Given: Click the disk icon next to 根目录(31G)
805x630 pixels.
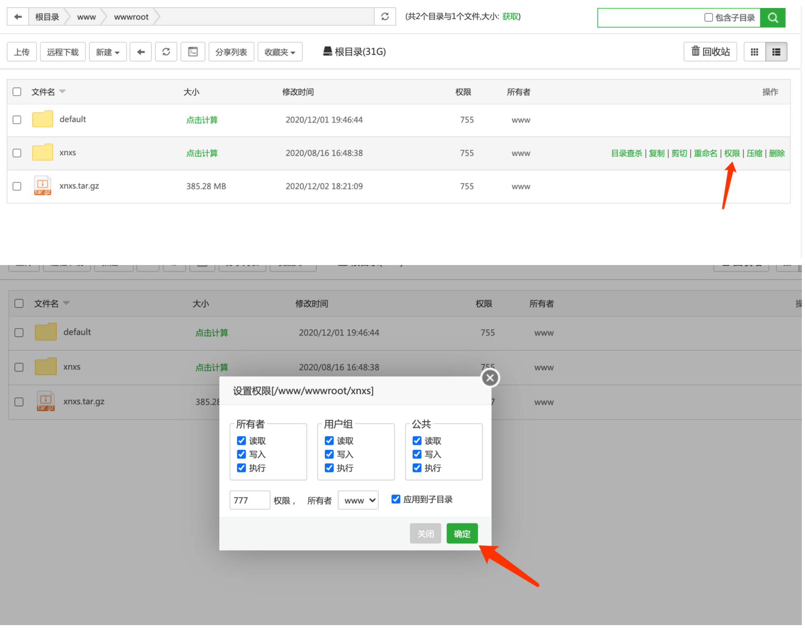Looking at the screenshot, I should [329, 52].
